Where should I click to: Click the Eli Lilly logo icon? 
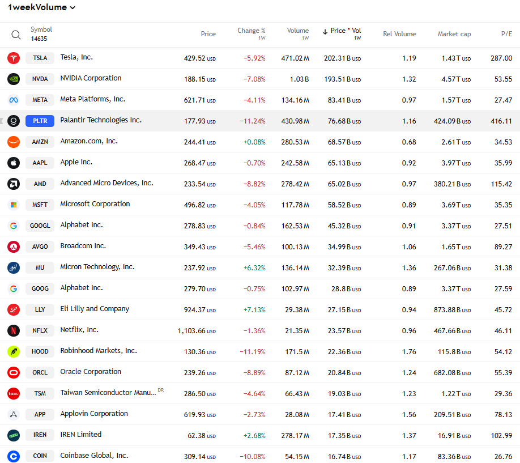(x=14, y=309)
